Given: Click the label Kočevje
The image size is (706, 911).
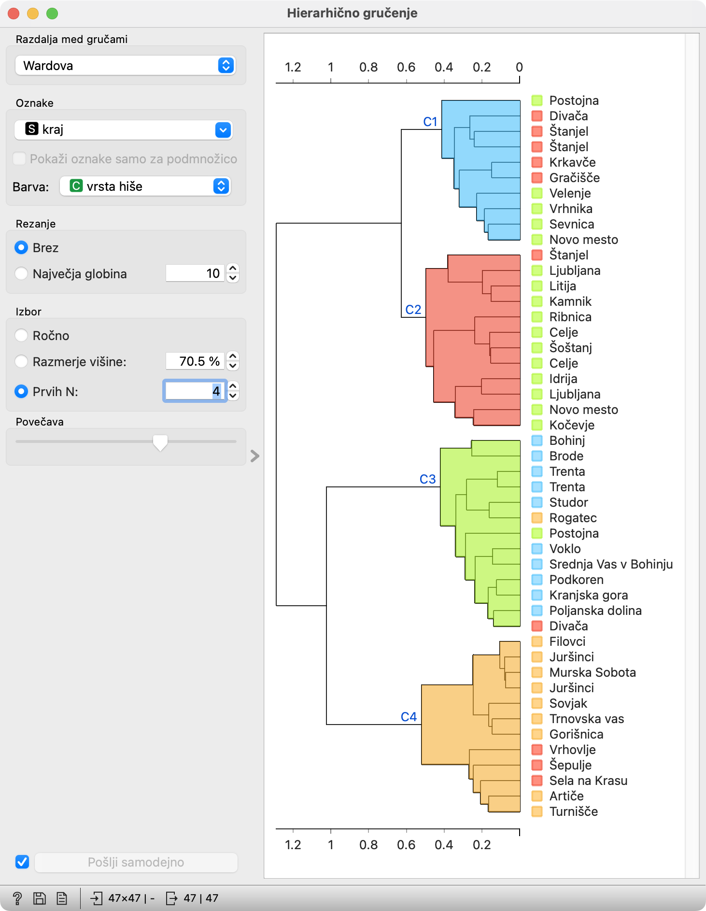Looking at the screenshot, I should coord(572,425).
